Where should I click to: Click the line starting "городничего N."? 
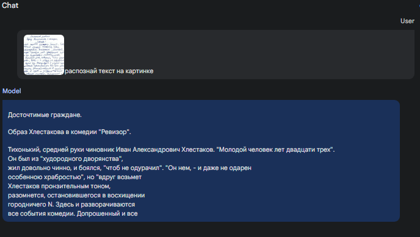pyautogui.click(x=71, y=204)
